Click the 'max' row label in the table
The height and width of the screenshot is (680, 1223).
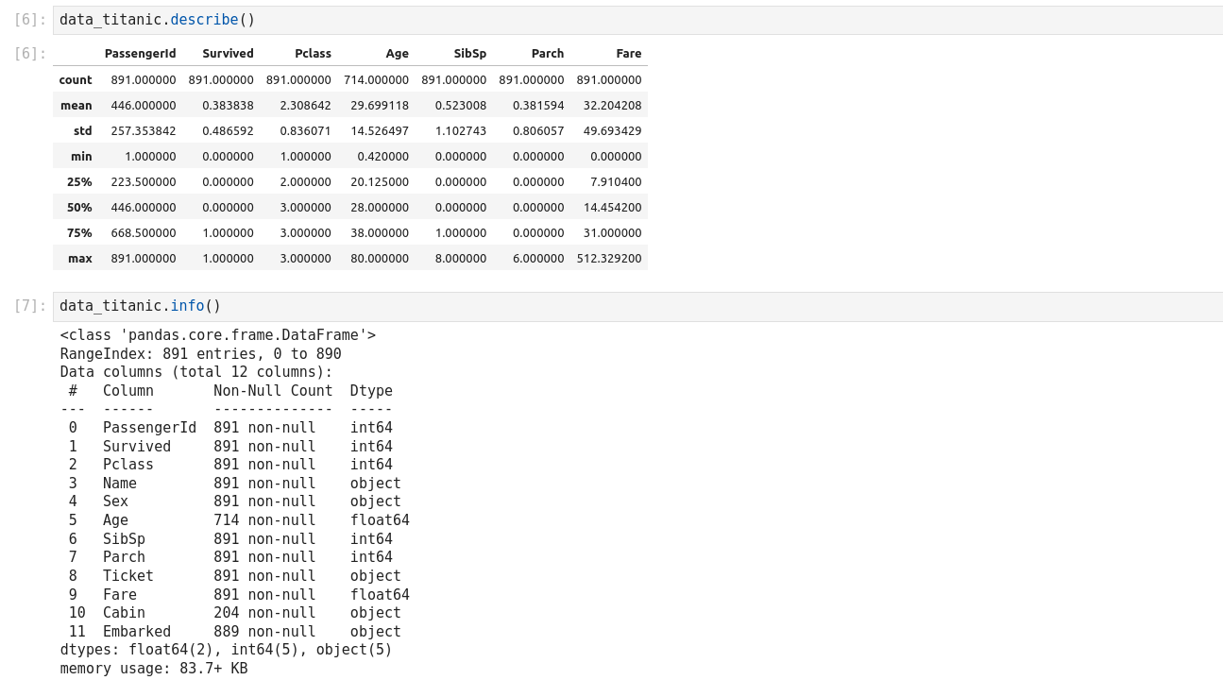(80, 259)
